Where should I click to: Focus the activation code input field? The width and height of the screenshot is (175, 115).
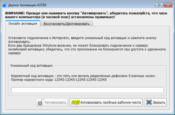coord(87,90)
